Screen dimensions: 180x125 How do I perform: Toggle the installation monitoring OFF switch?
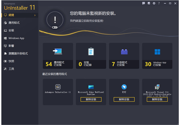tap(55, 27)
